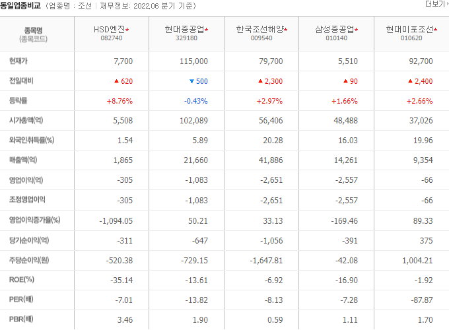The height and width of the screenshot is (330, 449).
Task: Select the current price 79,700
Action: click(271, 61)
